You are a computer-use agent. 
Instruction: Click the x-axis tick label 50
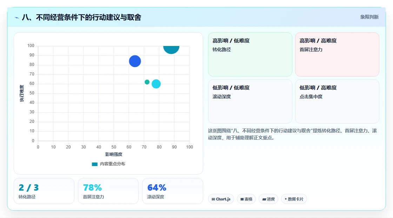[x=114, y=147]
